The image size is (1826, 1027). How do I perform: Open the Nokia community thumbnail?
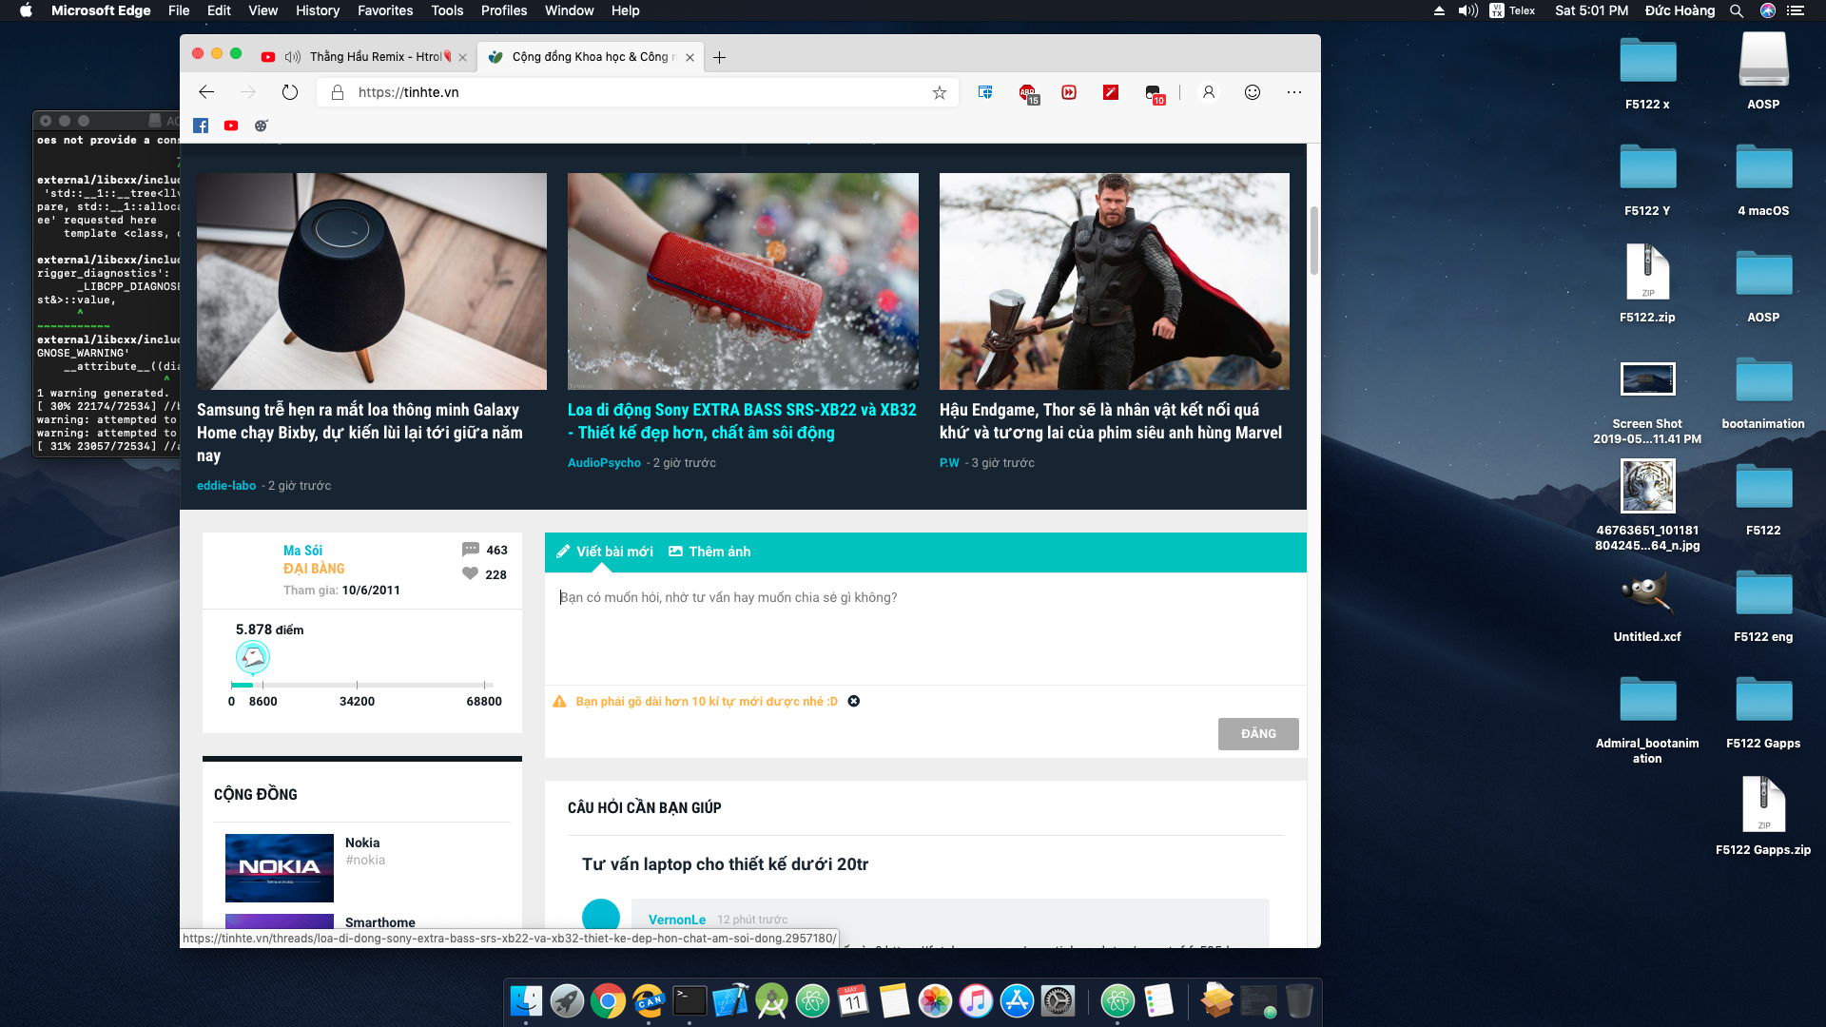(280, 868)
